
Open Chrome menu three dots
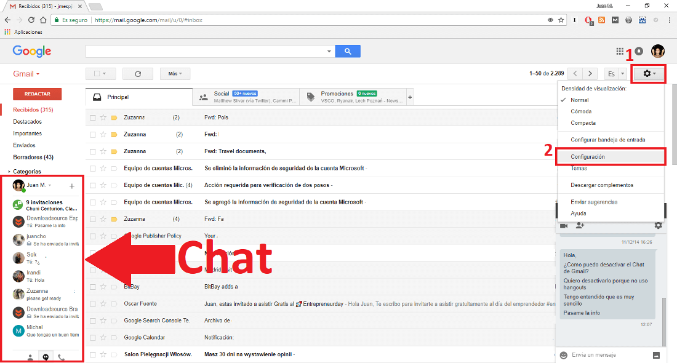[x=669, y=20]
